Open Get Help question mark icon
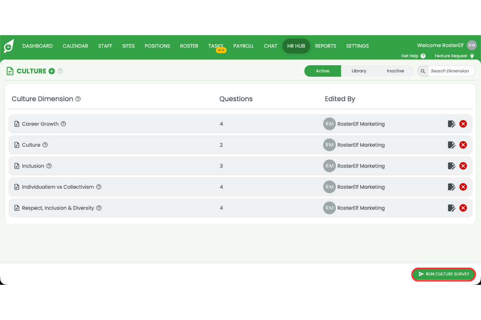This screenshot has width=481, height=320. [x=423, y=56]
